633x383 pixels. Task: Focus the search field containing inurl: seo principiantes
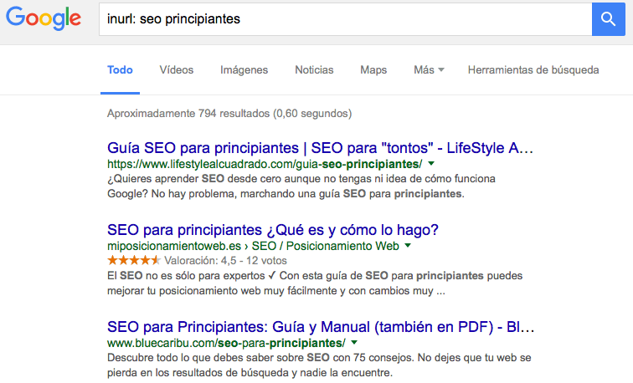346,19
